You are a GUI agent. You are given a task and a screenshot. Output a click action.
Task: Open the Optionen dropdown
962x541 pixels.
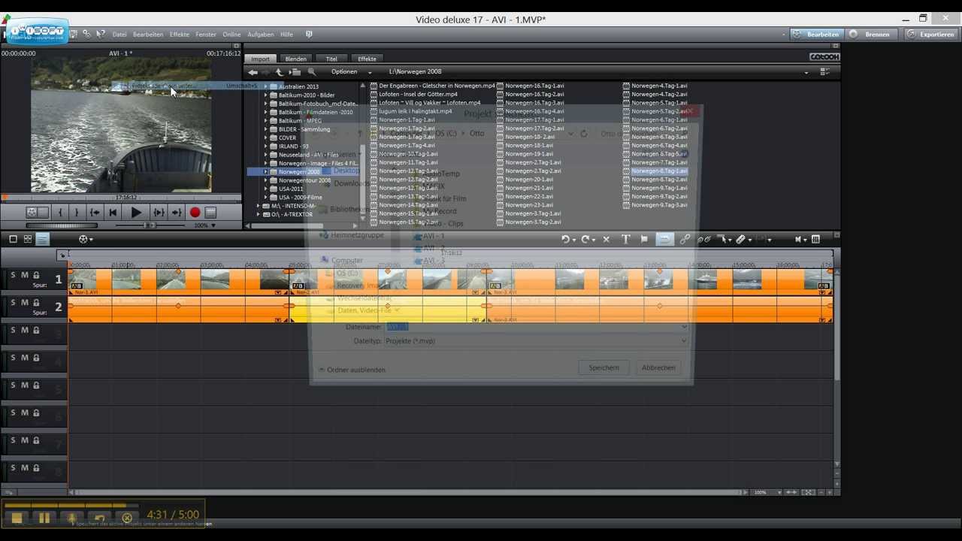coord(350,72)
